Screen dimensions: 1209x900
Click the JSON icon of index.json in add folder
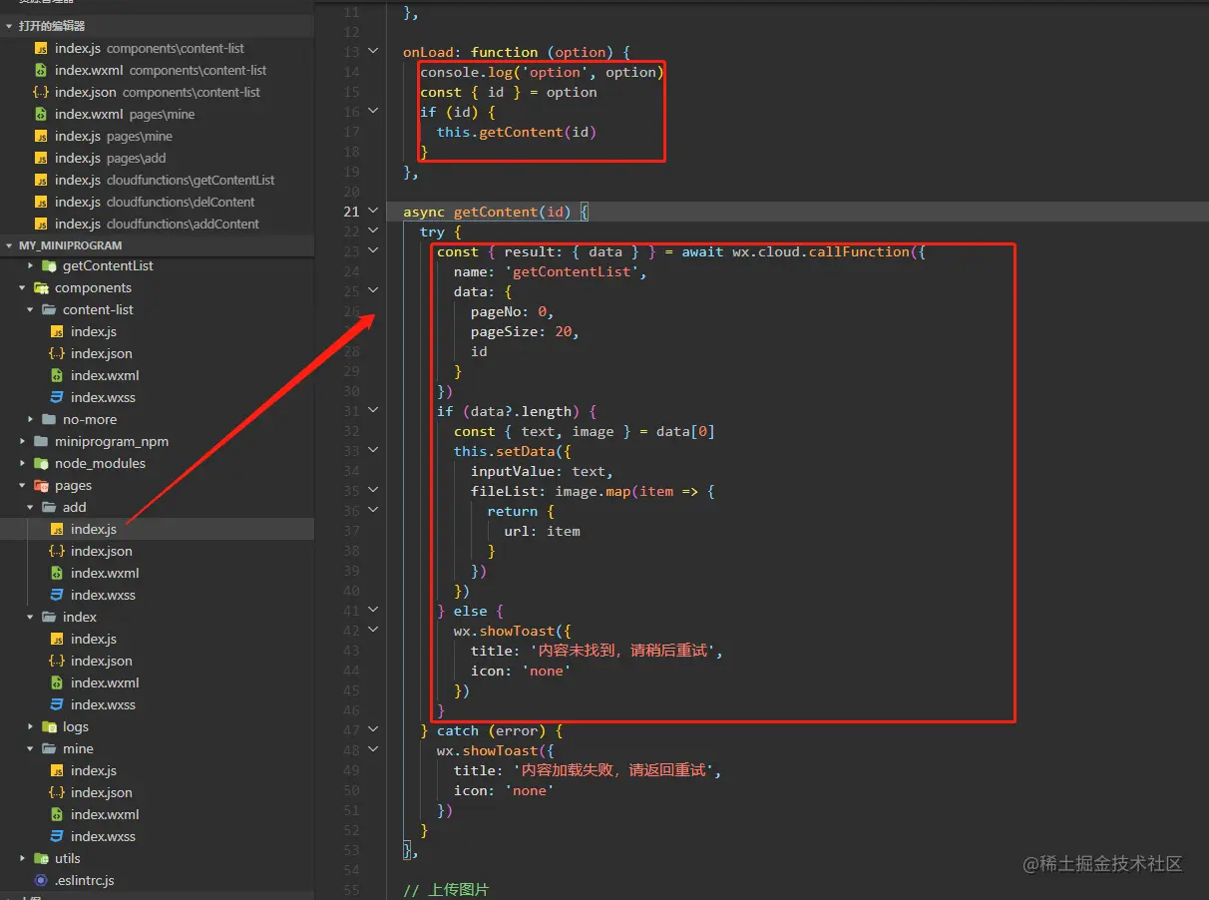[x=57, y=551]
